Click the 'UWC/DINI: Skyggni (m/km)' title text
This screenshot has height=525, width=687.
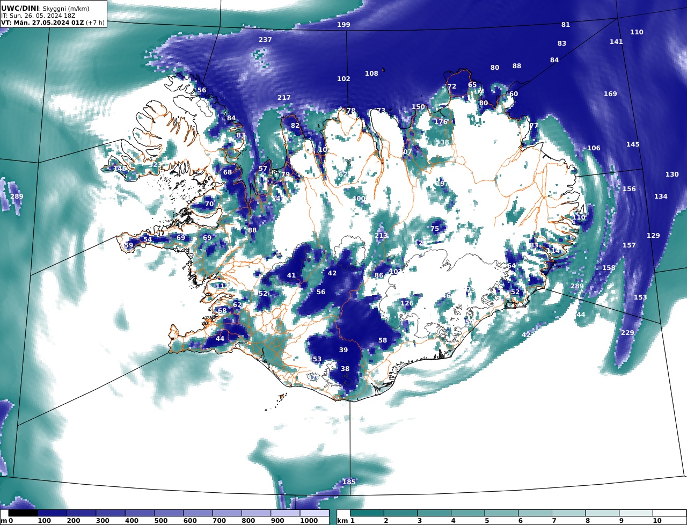[x=45, y=9]
